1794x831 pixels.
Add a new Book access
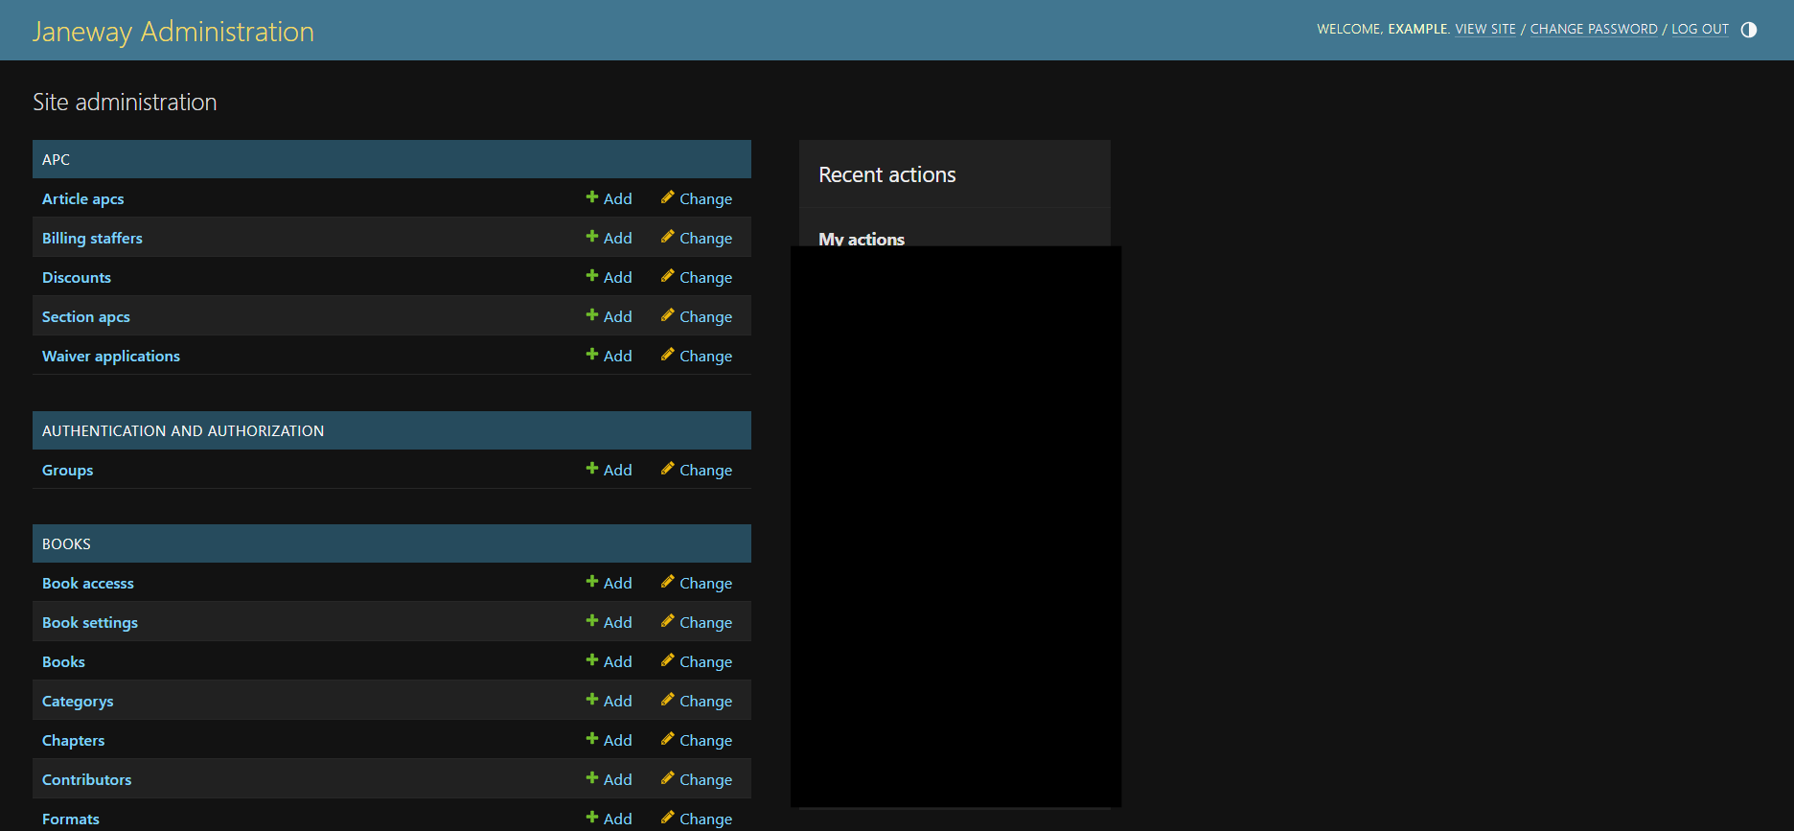609,583
